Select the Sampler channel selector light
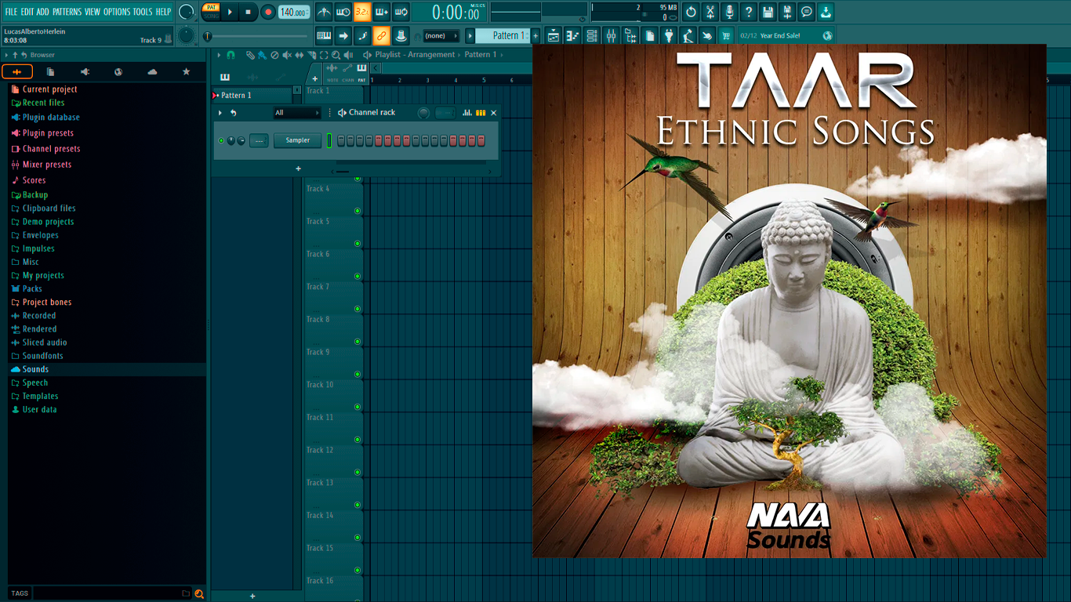The width and height of the screenshot is (1071, 602). tap(329, 140)
